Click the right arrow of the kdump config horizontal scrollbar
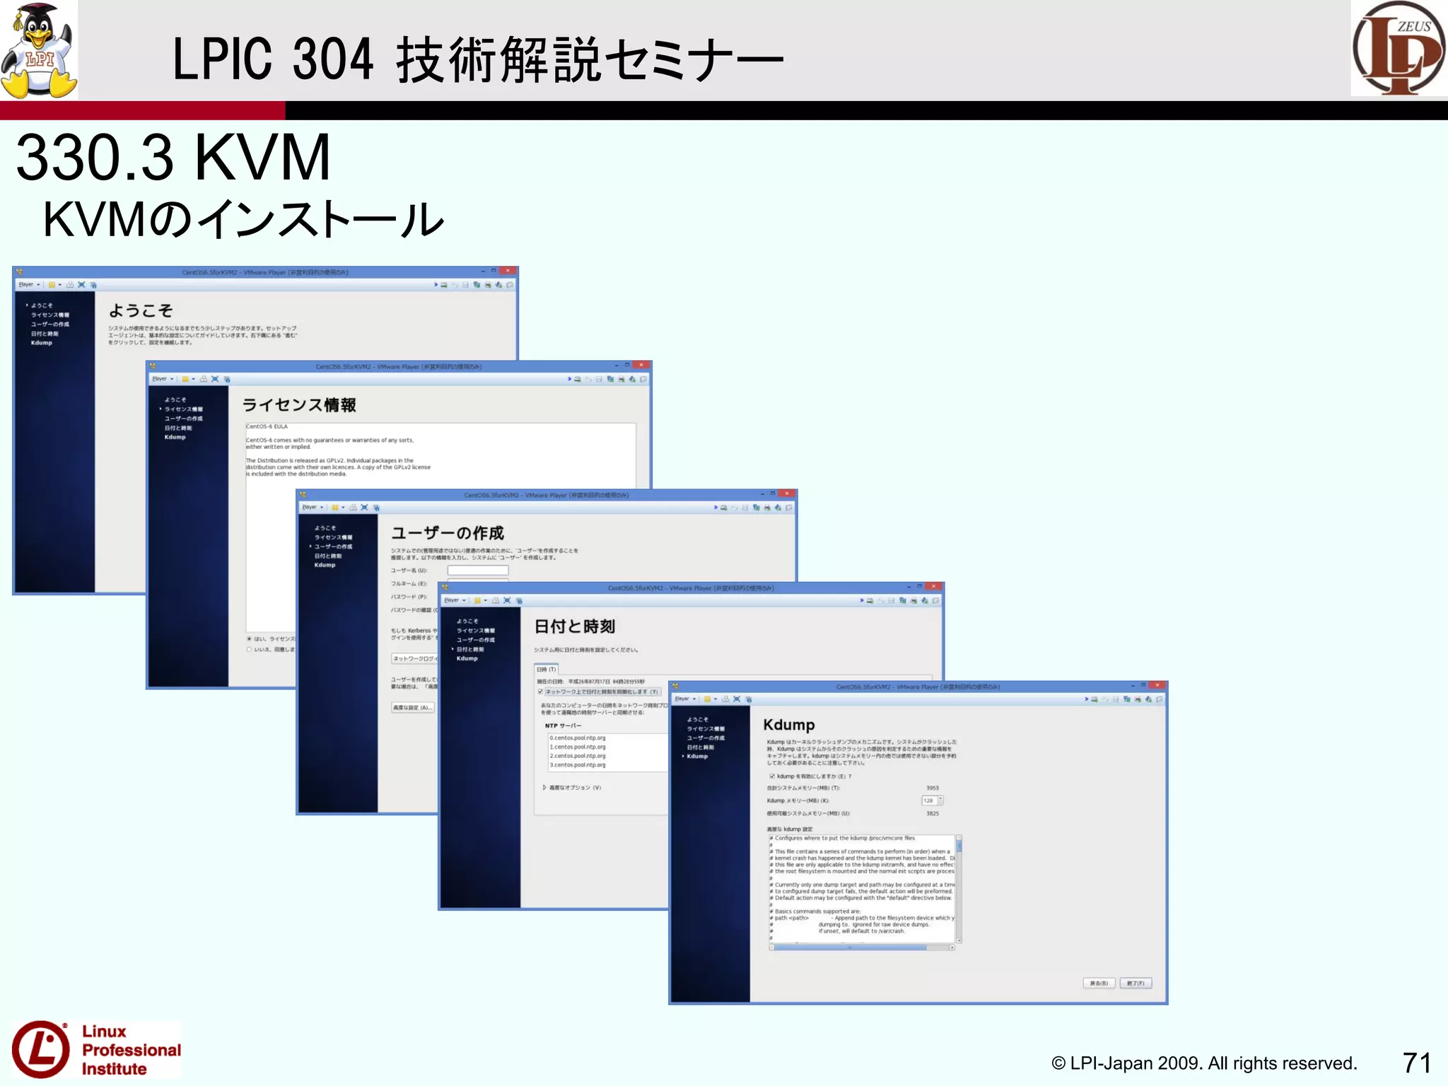 tap(952, 947)
